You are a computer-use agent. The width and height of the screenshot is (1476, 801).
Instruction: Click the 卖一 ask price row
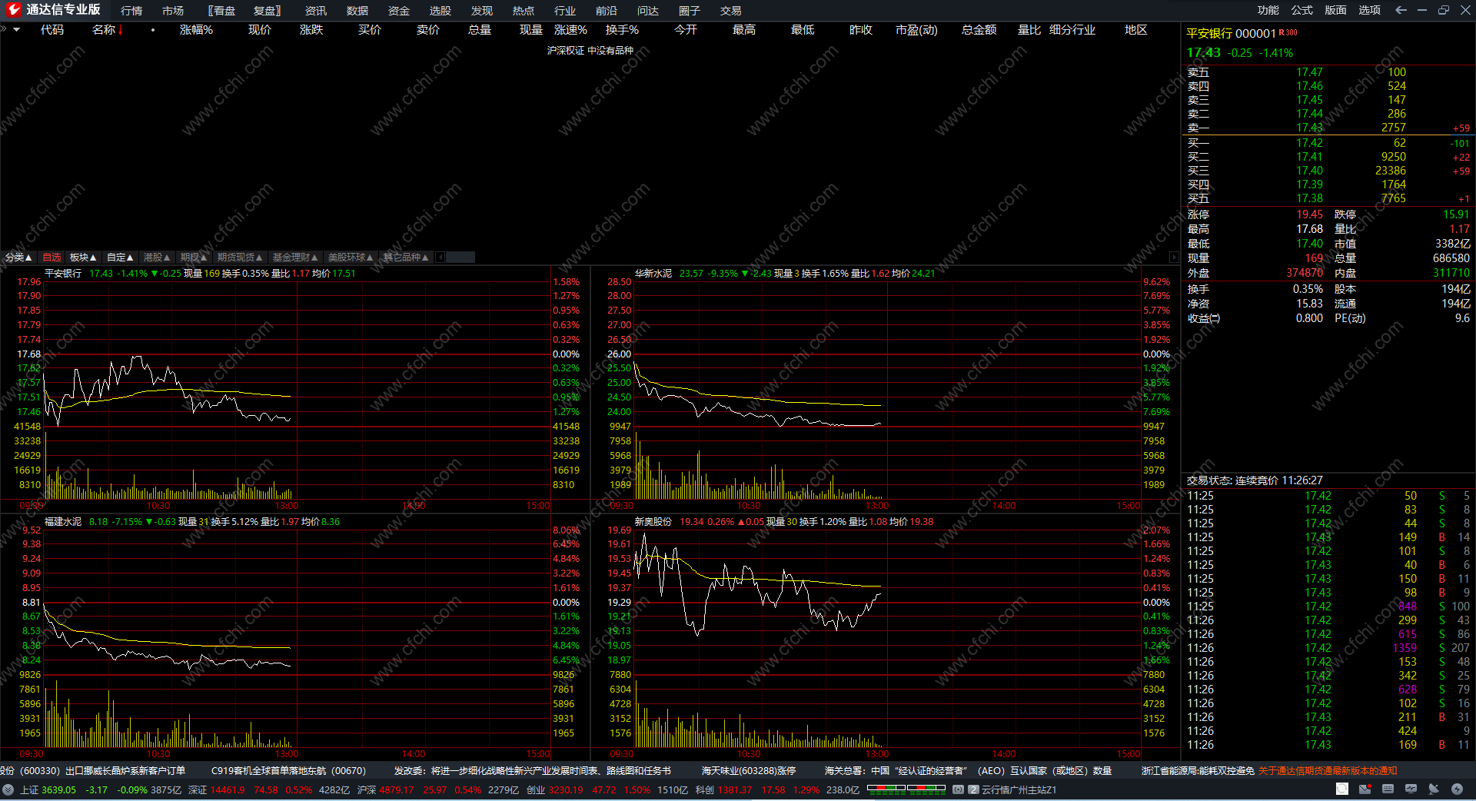click(1328, 128)
